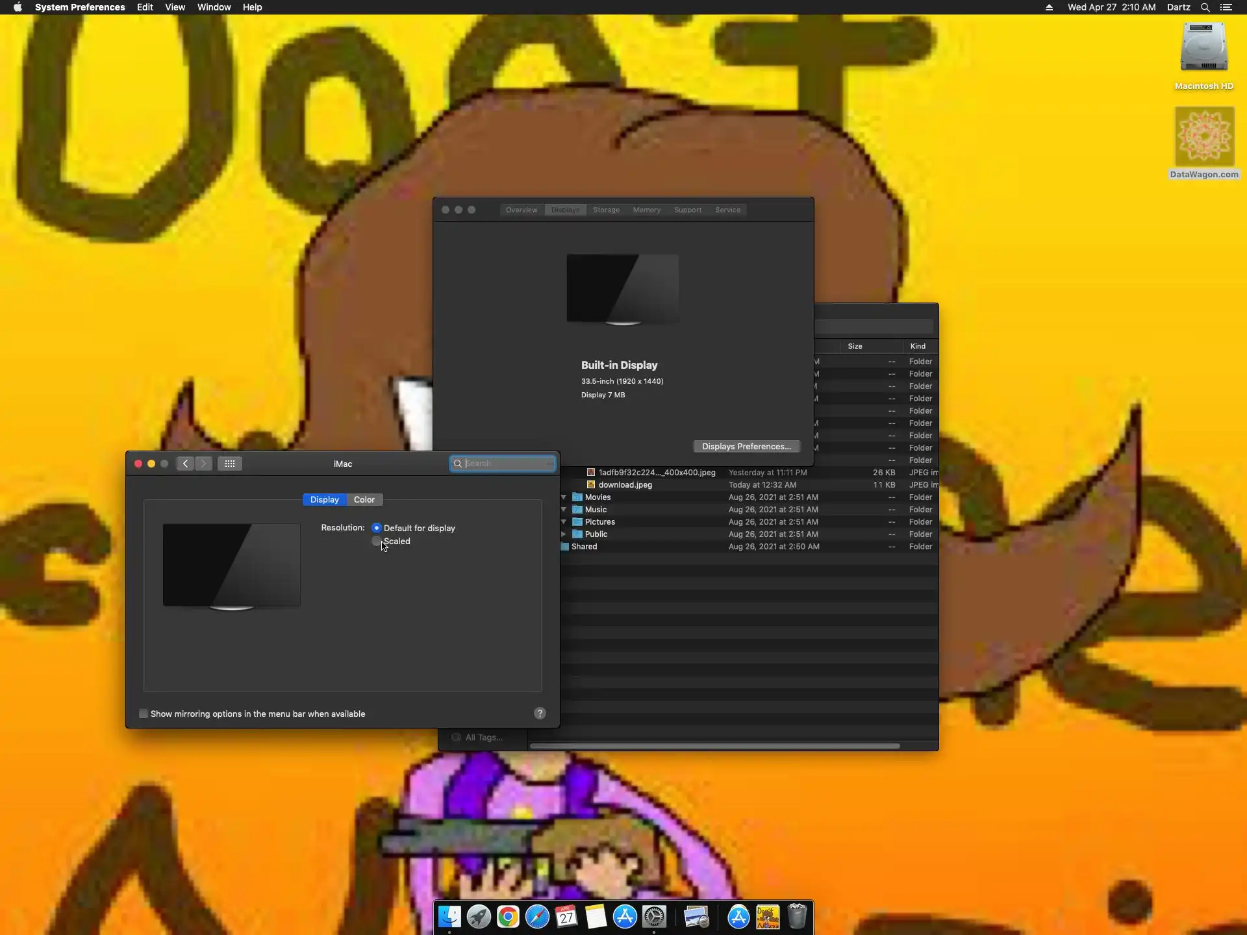
Task: Click the Displays Preferences... button
Action: click(746, 446)
